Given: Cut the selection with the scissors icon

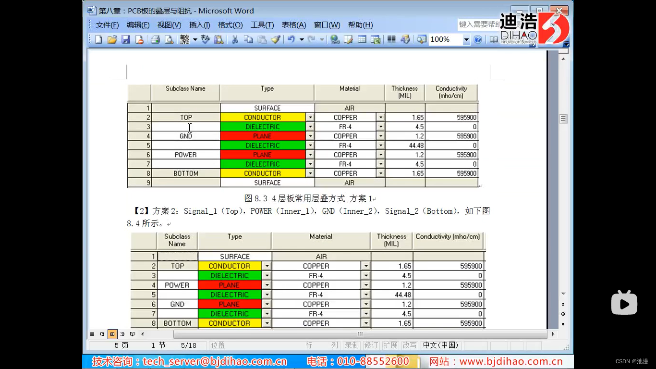Looking at the screenshot, I should coord(235,39).
